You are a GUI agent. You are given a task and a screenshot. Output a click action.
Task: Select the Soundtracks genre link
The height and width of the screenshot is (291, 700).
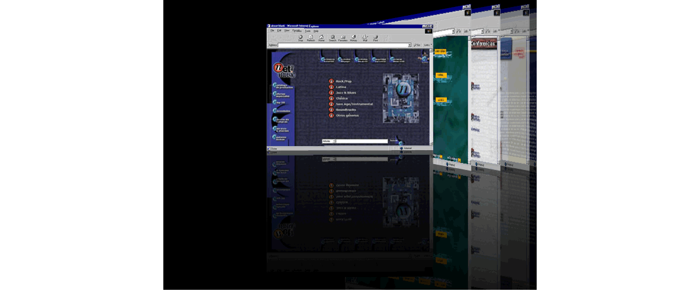(346, 109)
